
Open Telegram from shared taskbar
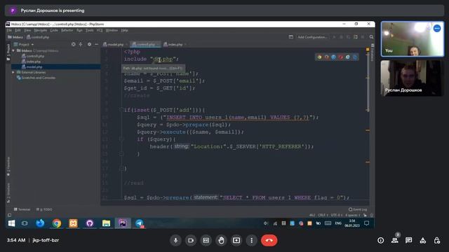pos(140,223)
